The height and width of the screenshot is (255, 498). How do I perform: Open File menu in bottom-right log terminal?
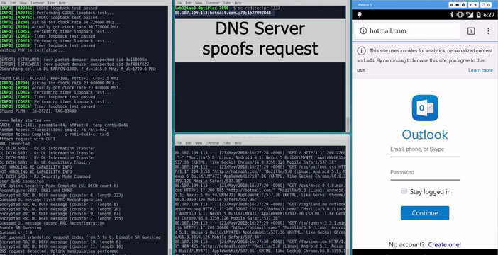(179, 142)
